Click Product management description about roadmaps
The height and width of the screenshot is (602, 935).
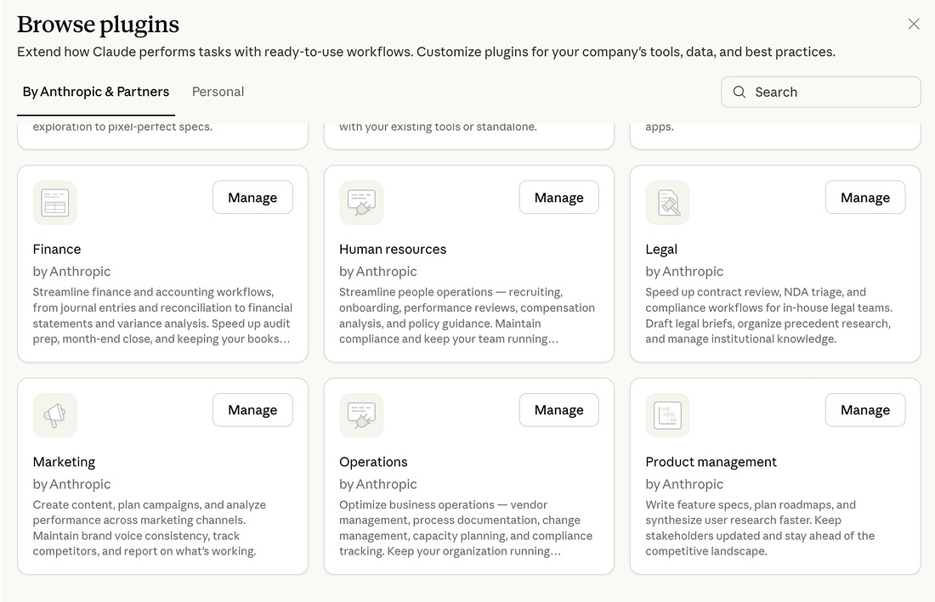click(x=760, y=528)
